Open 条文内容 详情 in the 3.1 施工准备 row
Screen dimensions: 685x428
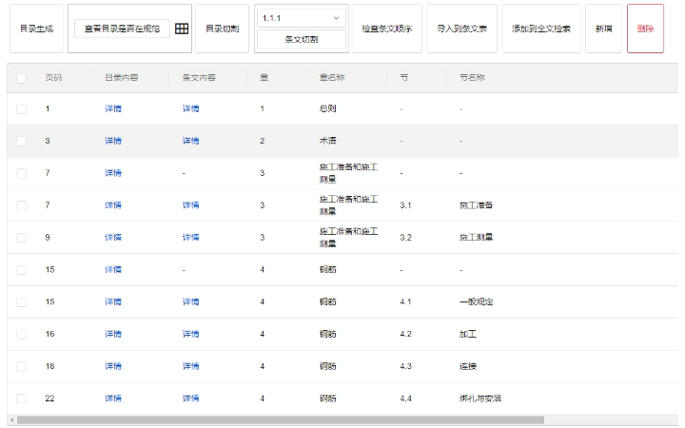(x=190, y=205)
